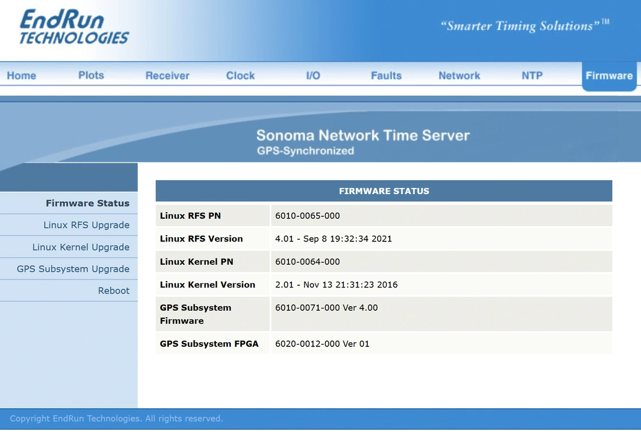Click the Linux RFS PN label
This screenshot has width=641, height=435.
[191, 216]
